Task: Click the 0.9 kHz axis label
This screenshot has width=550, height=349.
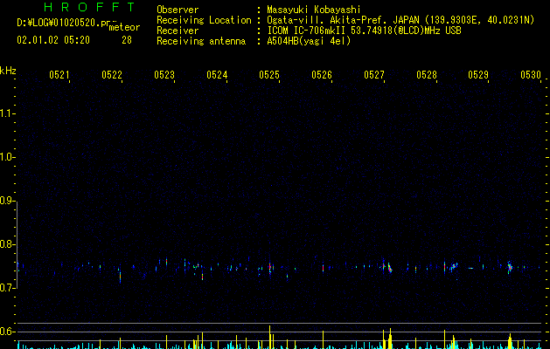Action: (x=7, y=201)
